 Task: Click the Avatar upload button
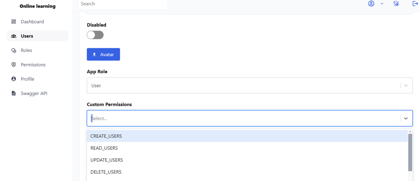pyautogui.click(x=103, y=54)
